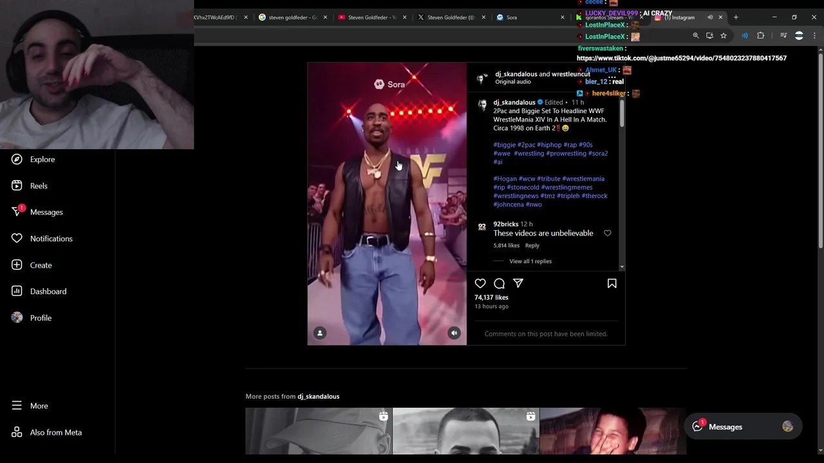Viewport: 824px width, 463px height.
Task: Bookmark this page with the star icon
Action: [x=724, y=36]
